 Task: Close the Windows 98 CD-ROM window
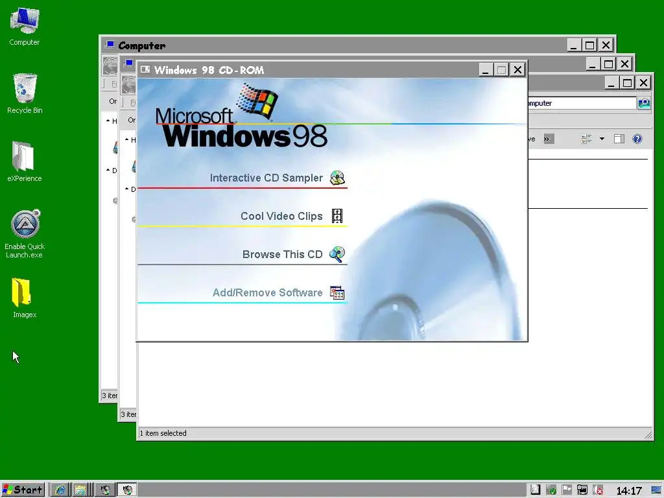pyautogui.click(x=517, y=70)
